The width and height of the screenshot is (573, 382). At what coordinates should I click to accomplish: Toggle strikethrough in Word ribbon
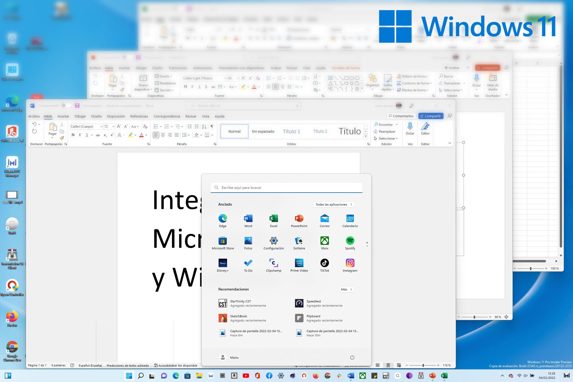[x=98, y=135]
